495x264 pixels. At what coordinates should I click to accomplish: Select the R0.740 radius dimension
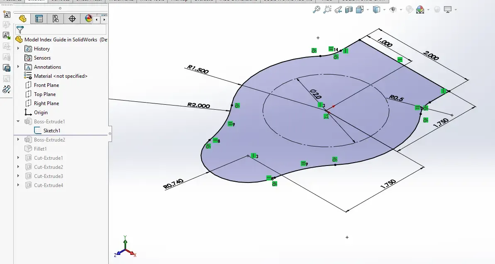173,184
